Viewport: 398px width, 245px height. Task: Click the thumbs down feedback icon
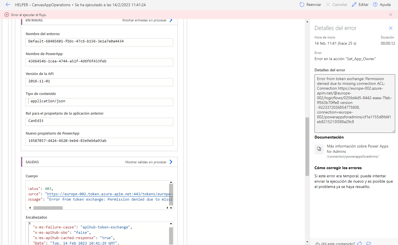point(369,243)
